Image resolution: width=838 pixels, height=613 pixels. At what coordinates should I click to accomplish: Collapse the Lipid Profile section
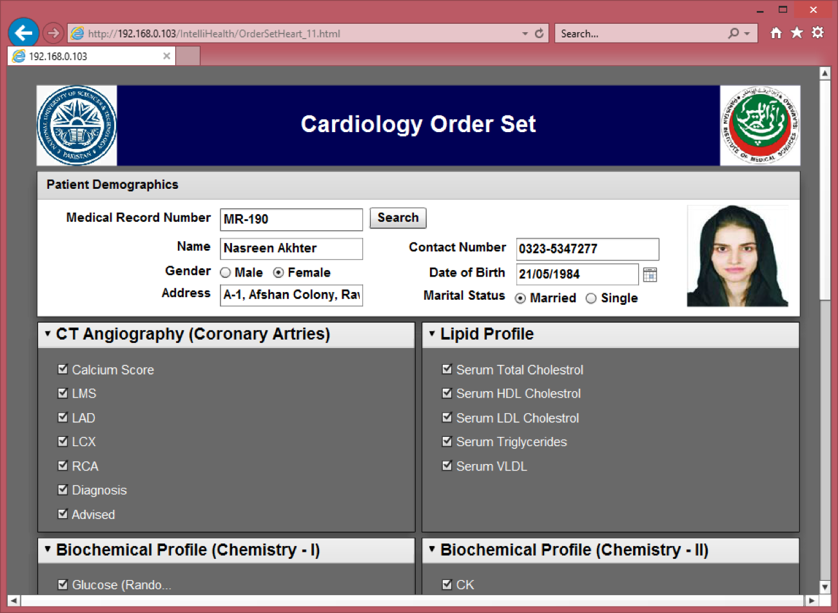click(432, 334)
